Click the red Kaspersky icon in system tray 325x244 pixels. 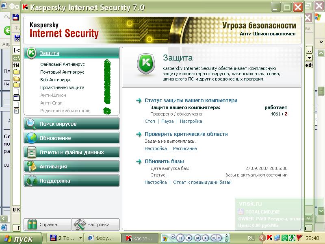tap(269, 238)
